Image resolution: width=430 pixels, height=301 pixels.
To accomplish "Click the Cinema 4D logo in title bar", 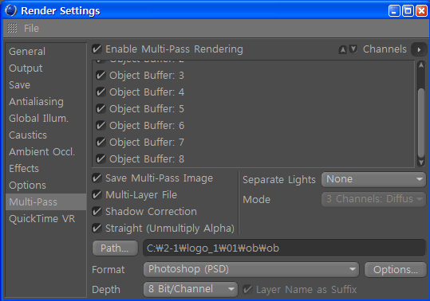I will 11,10.
